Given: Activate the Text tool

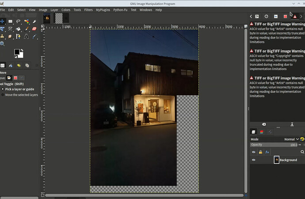Looking at the screenshot, I should click(x=27, y=36).
